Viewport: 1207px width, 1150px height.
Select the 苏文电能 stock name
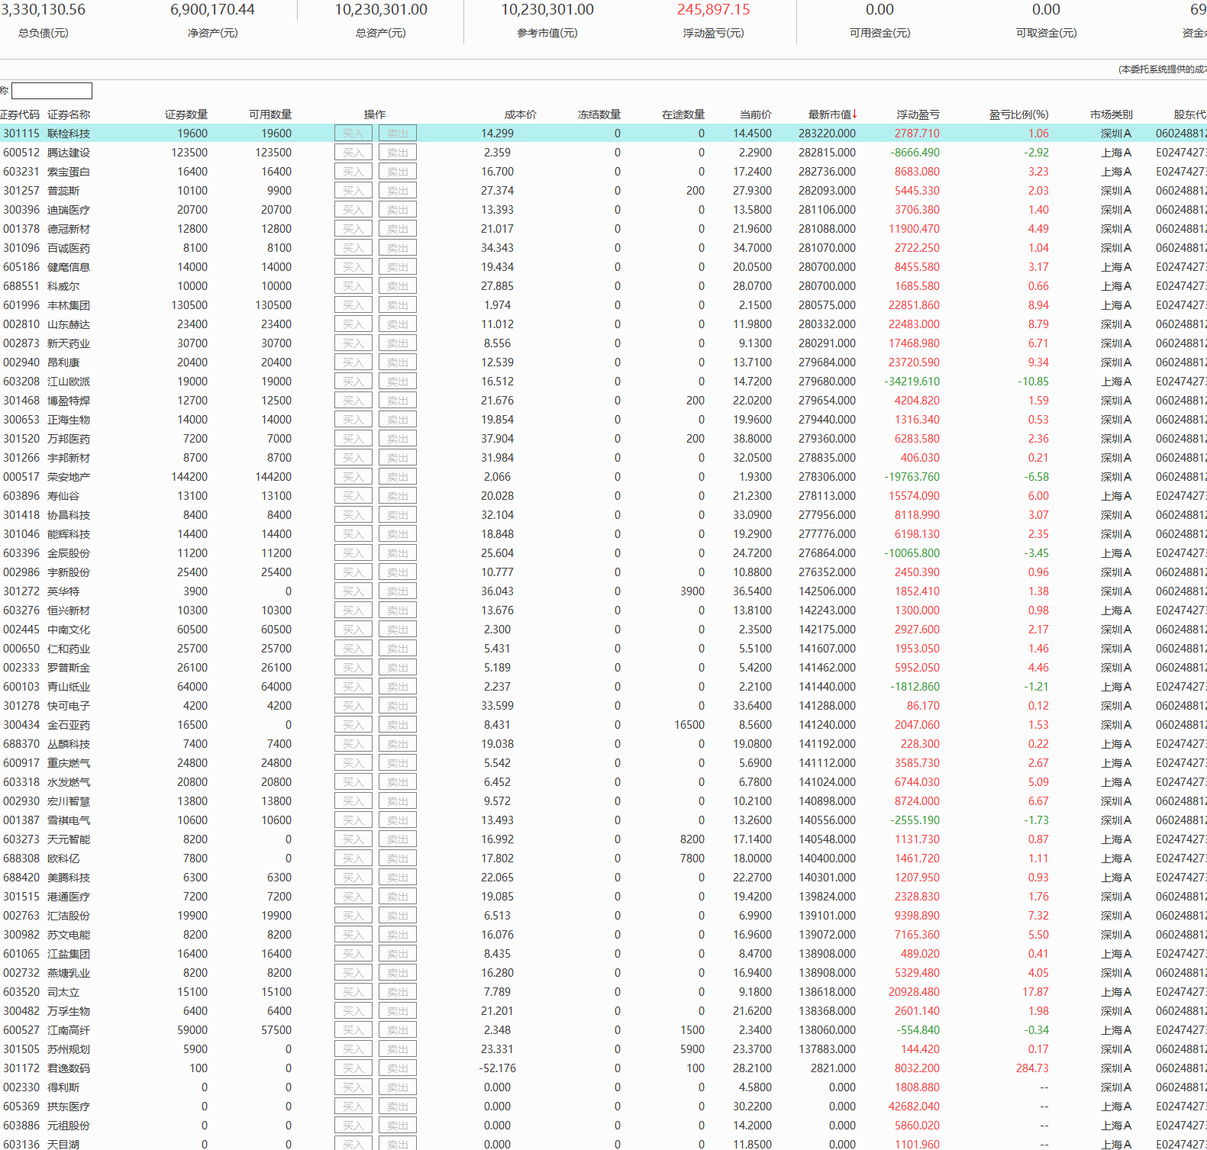(x=69, y=935)
